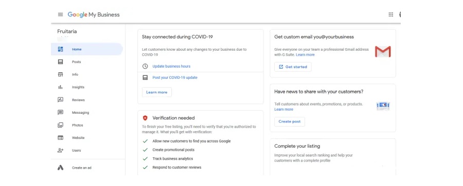This screenshot has width=463, height=186.
Task: Click the Insights bar chart icon
Action: pos(60,87)
